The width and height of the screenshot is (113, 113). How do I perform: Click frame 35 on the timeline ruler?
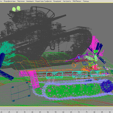25,112
